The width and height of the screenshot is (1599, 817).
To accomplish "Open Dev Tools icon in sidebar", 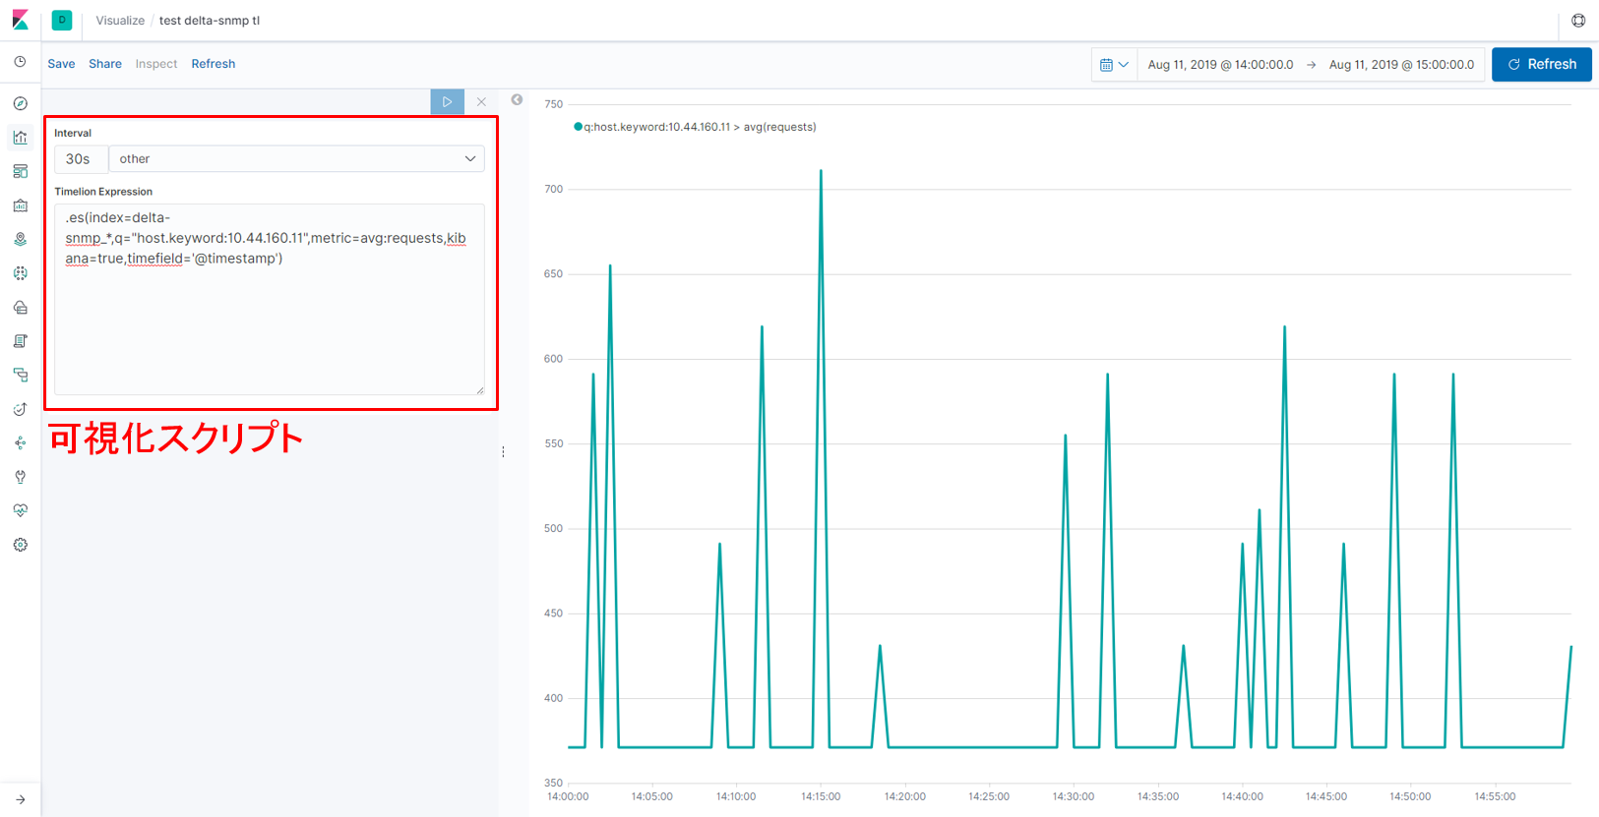I will [21, 477].
